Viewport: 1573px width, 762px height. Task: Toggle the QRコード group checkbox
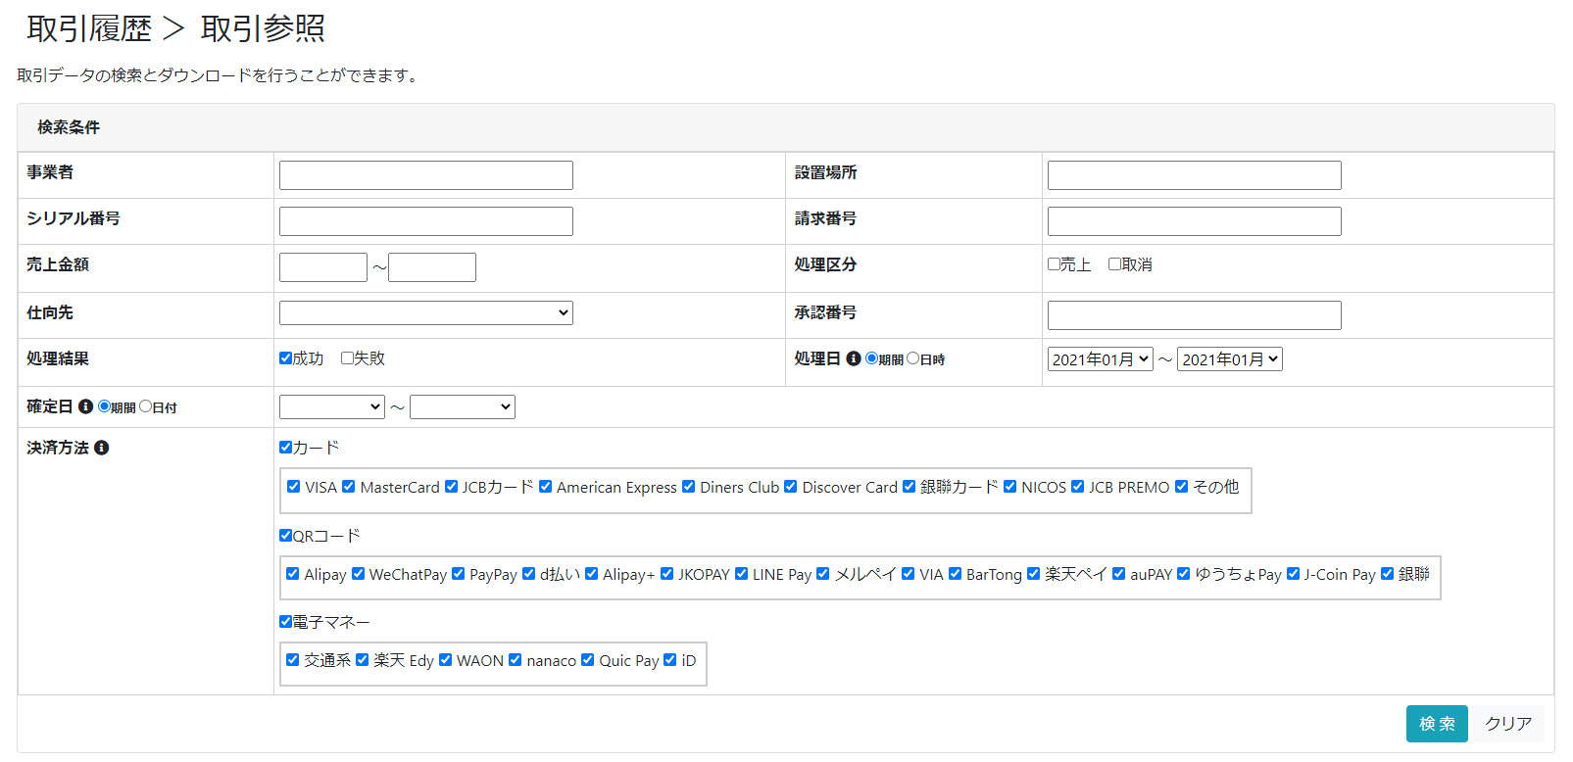pyautogui.click(x=285, y=536)
